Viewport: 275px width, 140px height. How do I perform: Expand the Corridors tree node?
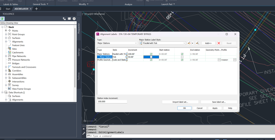6,71
